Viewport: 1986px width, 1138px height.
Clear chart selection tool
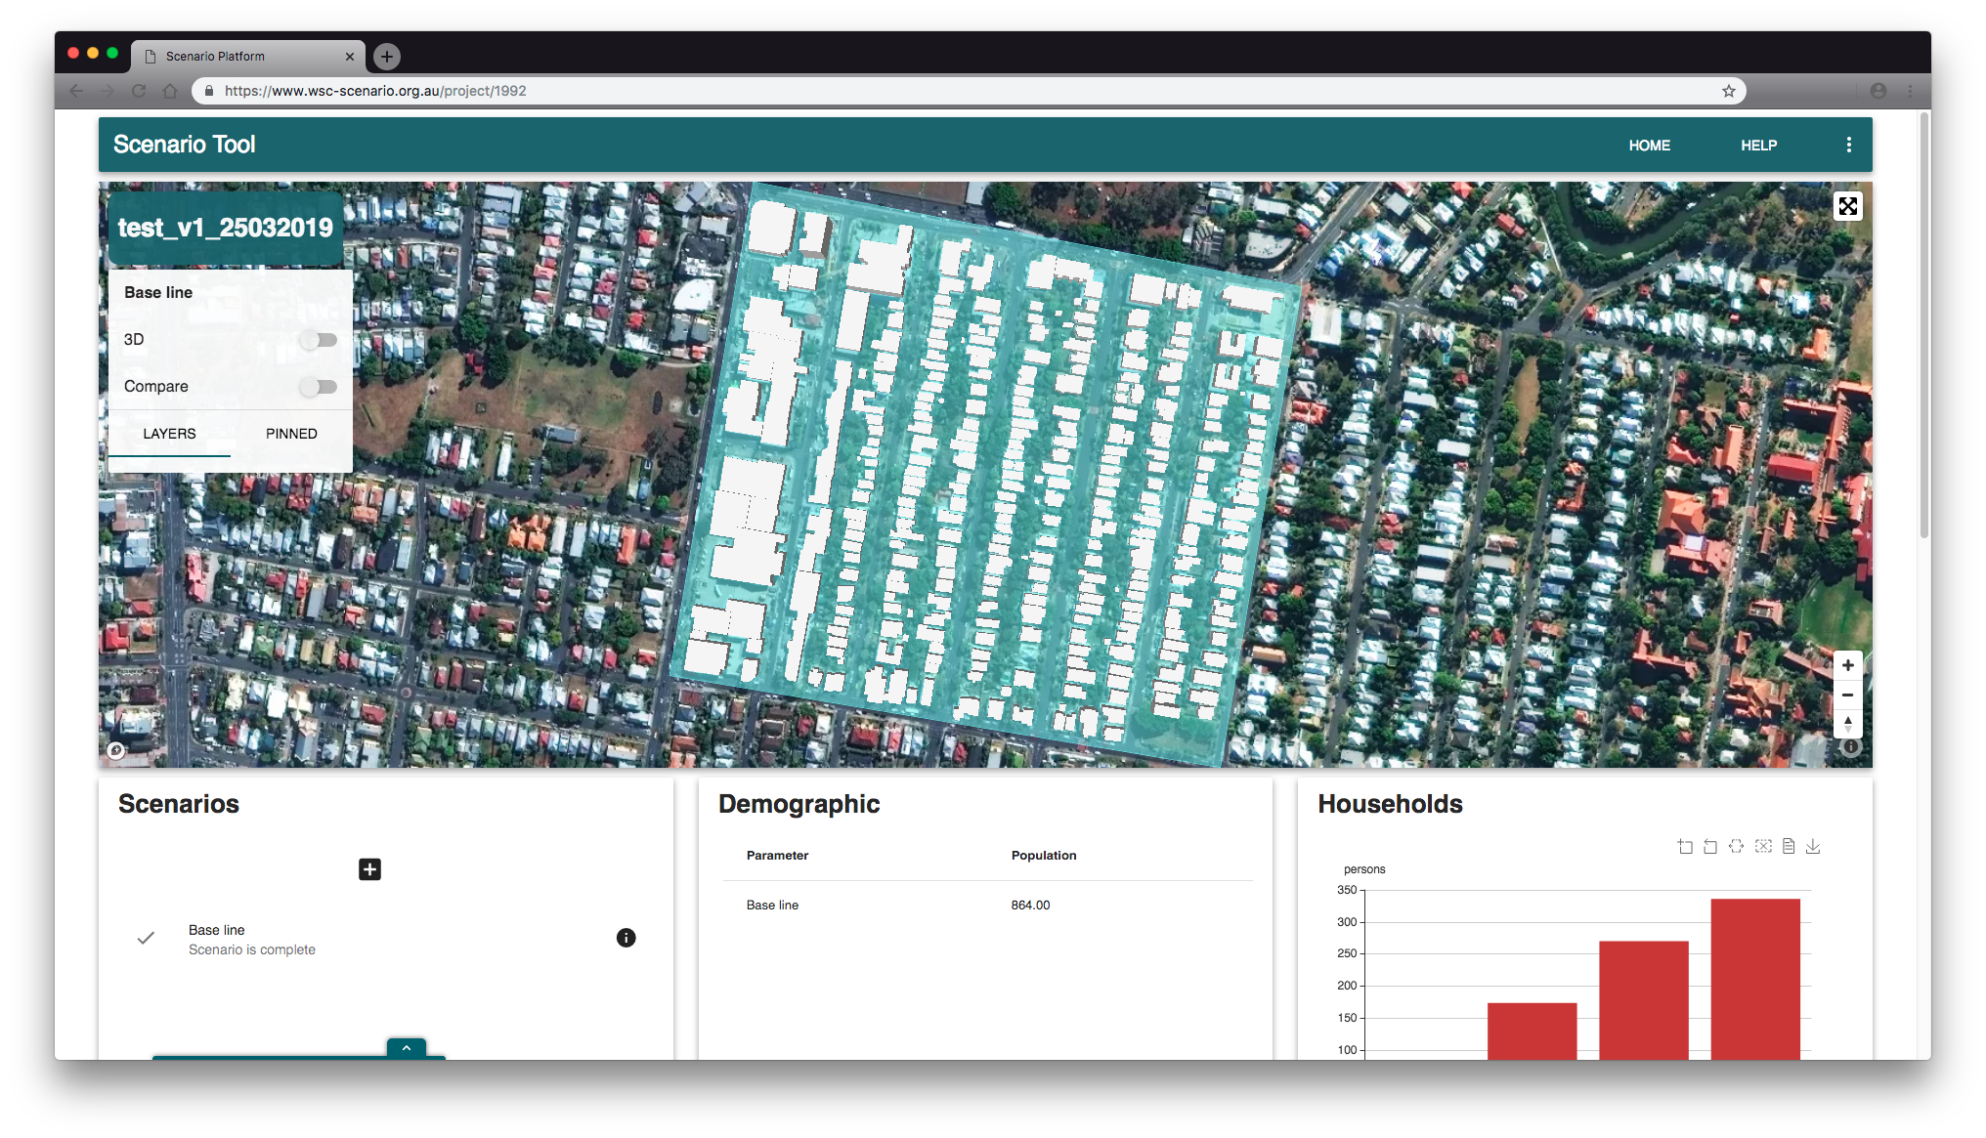pos(1762,846)
